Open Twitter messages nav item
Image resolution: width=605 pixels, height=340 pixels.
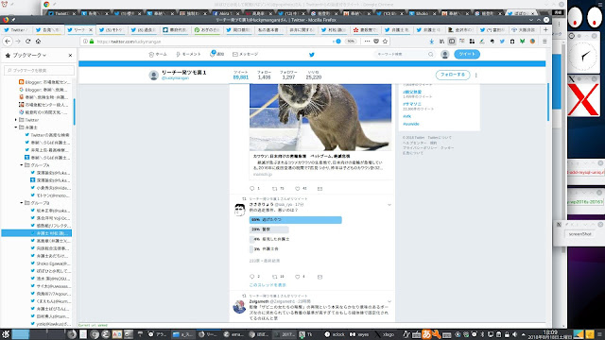point(246,55)
